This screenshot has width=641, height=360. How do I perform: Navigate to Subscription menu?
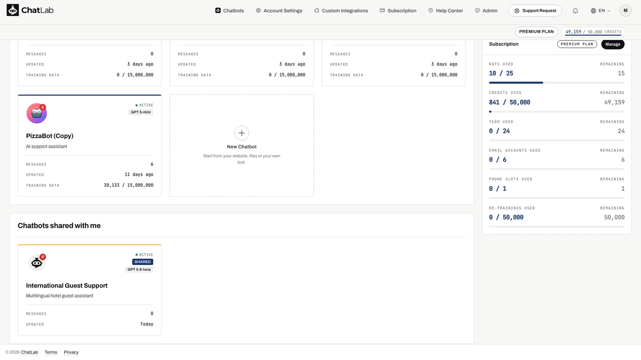[398, 11]
